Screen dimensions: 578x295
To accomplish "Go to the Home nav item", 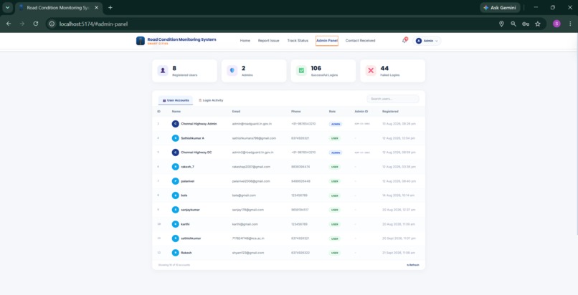I will [x=245, y=41].
